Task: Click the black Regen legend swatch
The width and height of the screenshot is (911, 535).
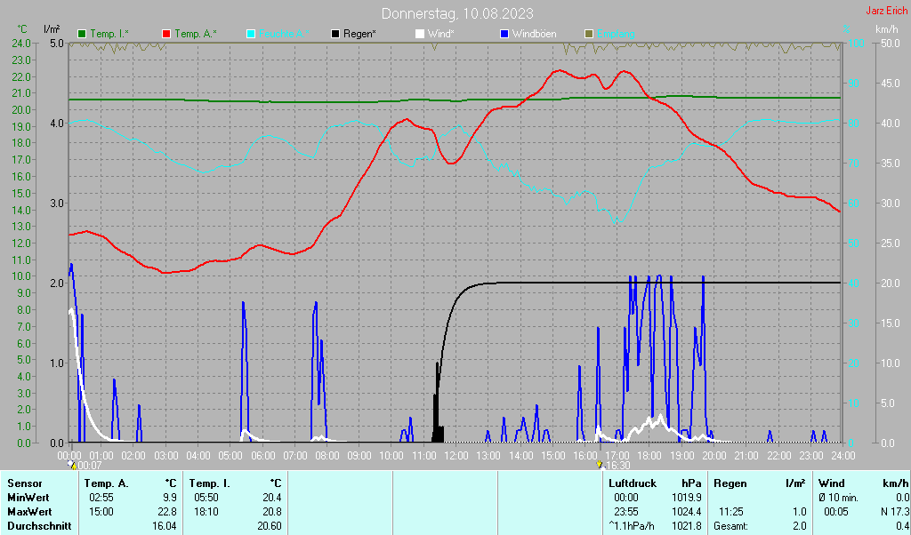Action: 335,35
